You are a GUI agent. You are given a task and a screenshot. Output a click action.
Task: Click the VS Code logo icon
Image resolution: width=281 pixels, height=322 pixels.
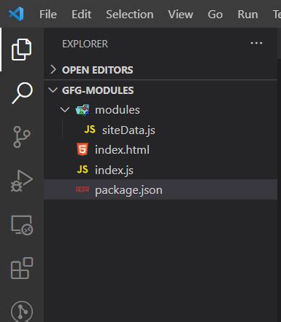[16, 14]
